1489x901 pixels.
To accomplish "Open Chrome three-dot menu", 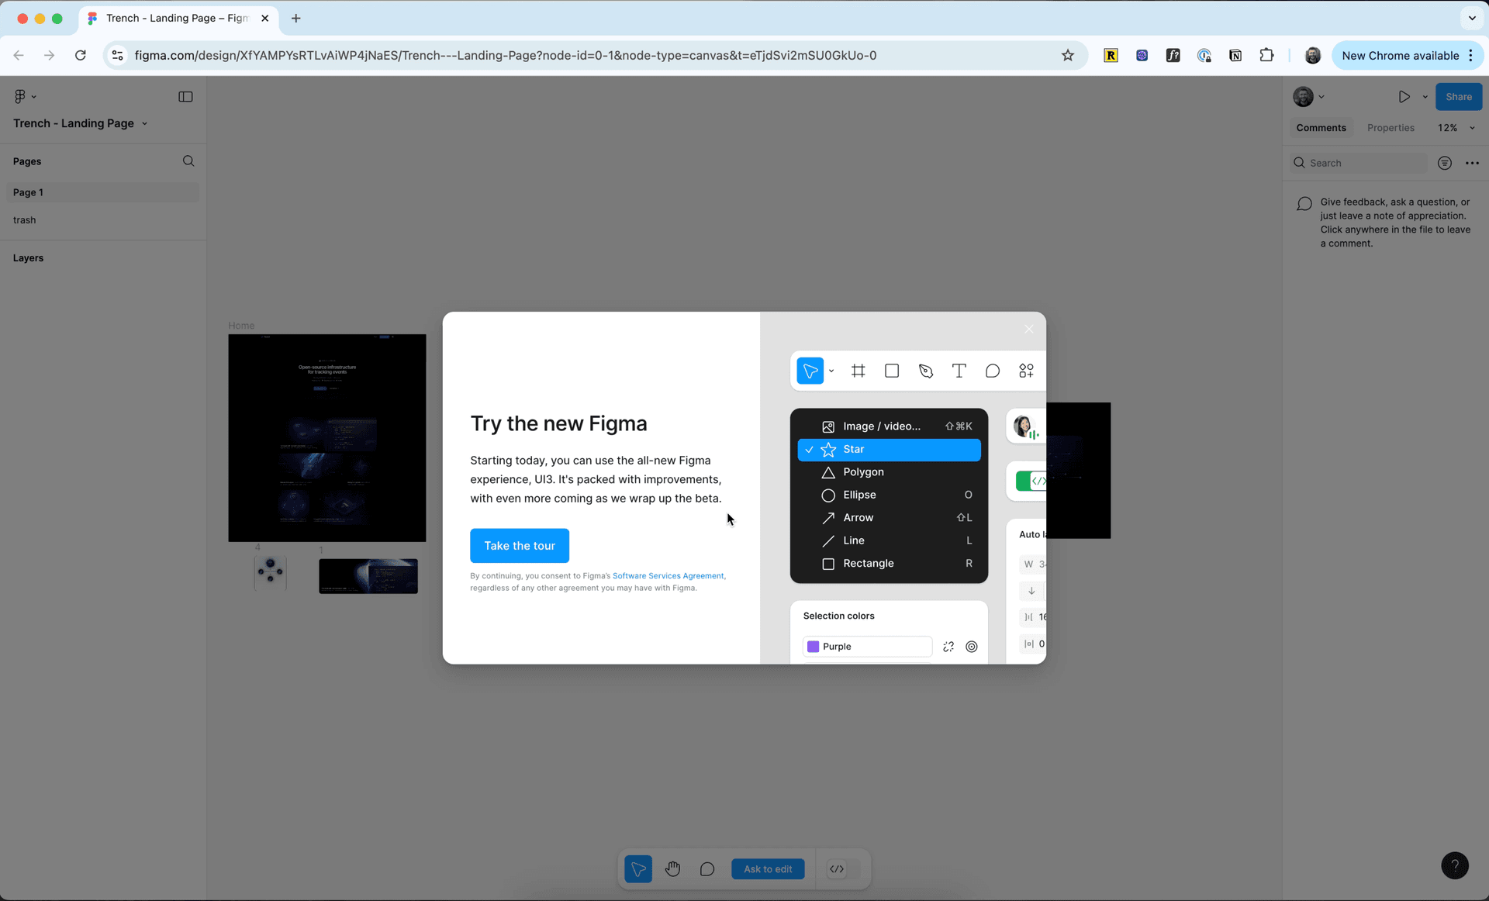I will point(1470,55).
